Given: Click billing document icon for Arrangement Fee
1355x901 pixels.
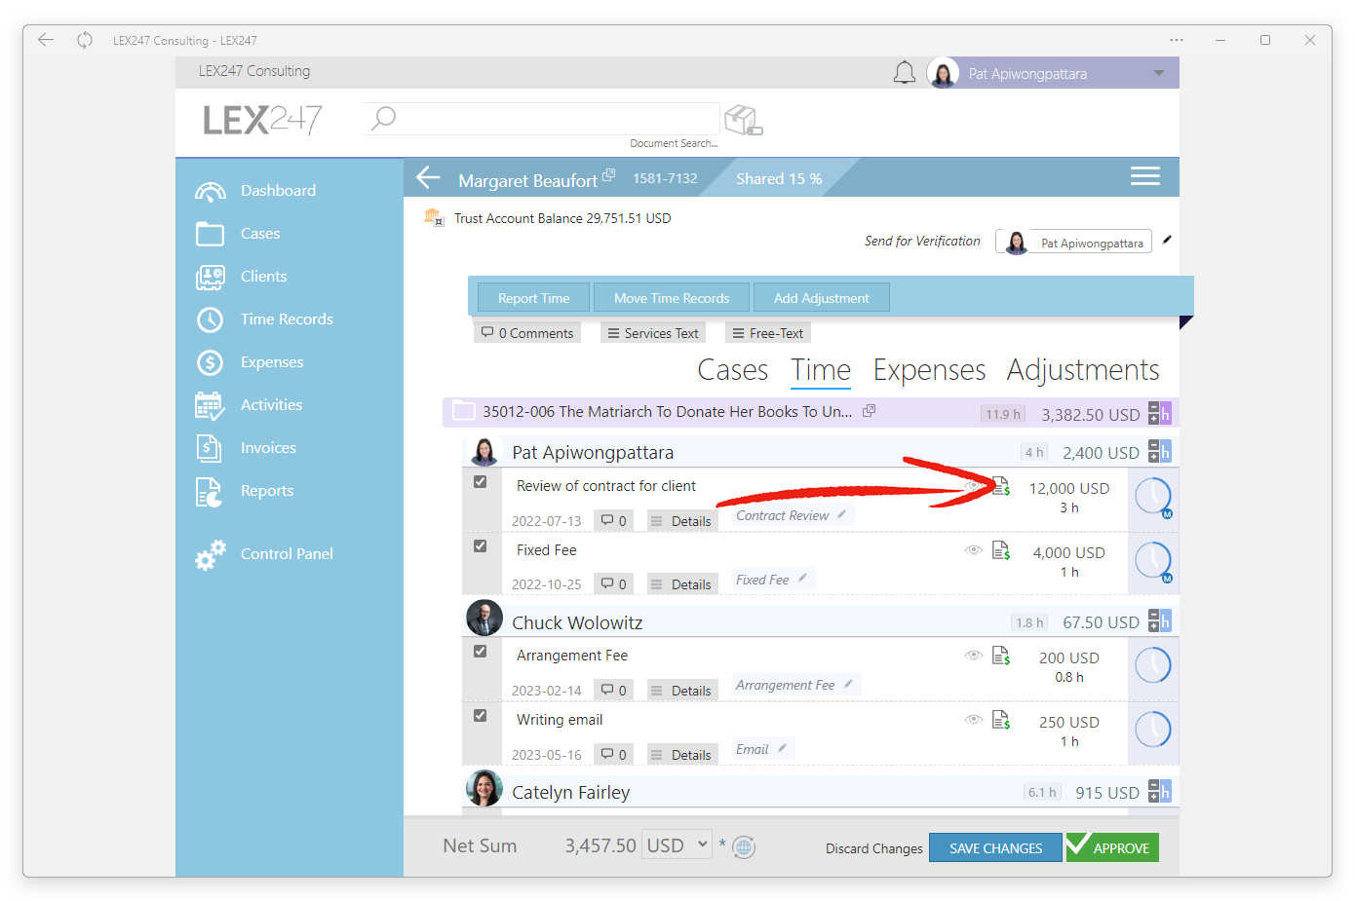Looking at the screenshot, I should point(1001,656).
